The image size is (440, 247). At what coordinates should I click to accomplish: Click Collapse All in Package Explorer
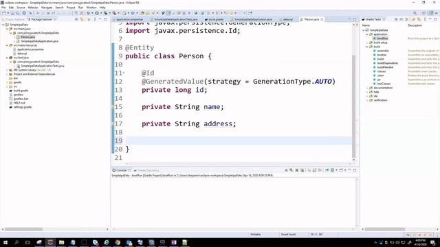[x=76, y=19]
